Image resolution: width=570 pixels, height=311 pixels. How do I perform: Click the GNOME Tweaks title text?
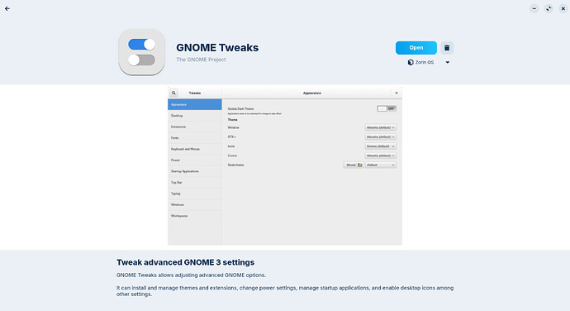pyautogui.click(x=217, y=48)
